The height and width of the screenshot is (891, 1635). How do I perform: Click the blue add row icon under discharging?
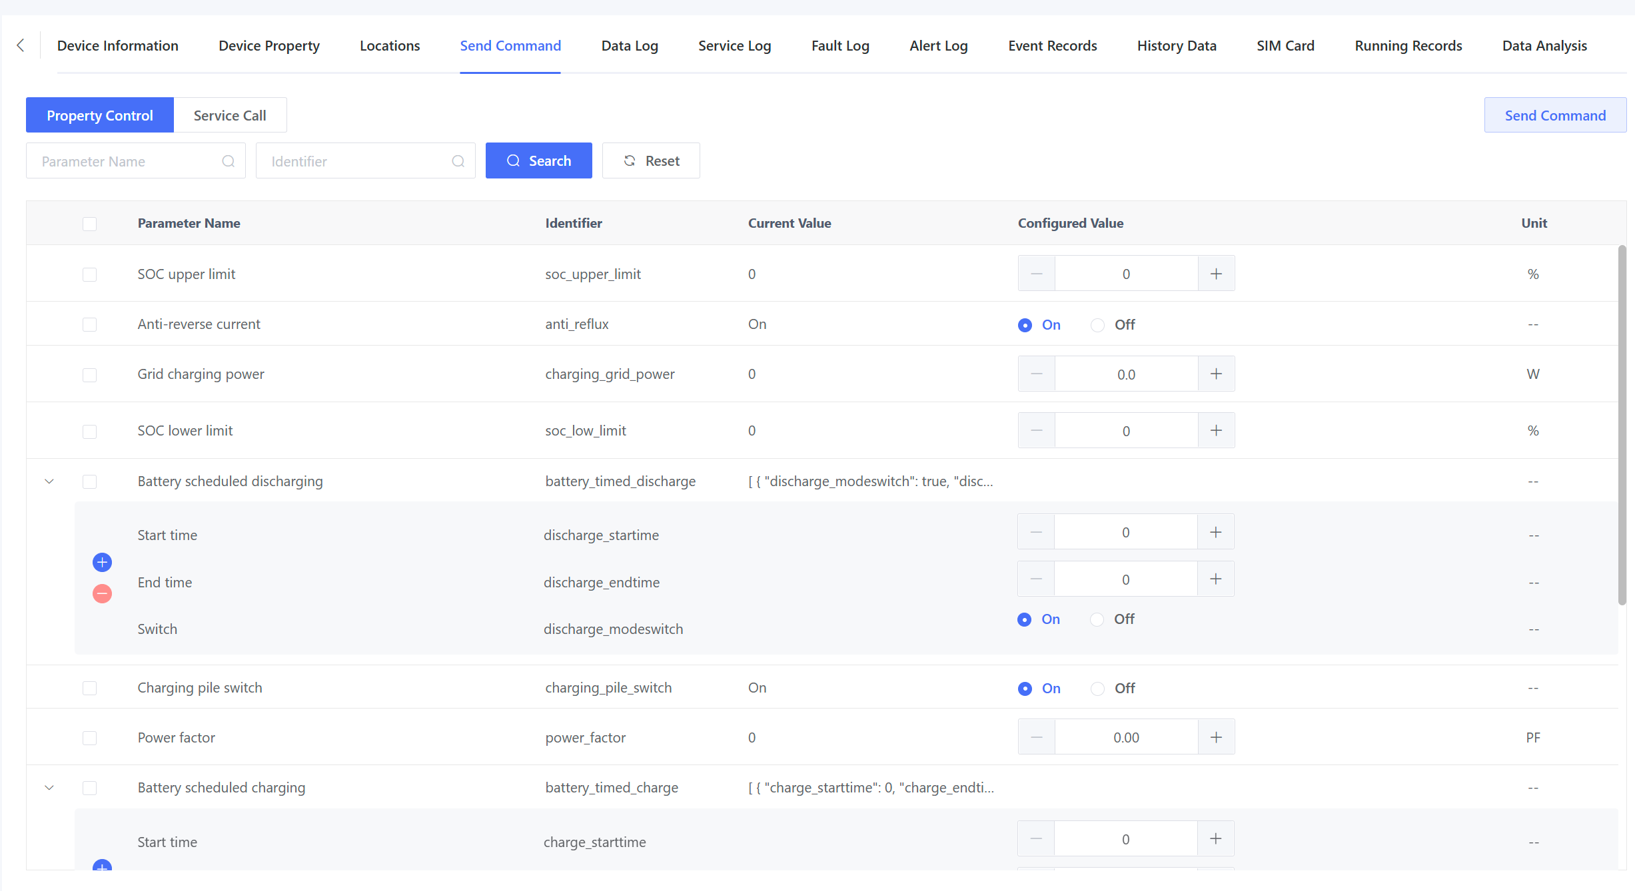click(102, 563)
